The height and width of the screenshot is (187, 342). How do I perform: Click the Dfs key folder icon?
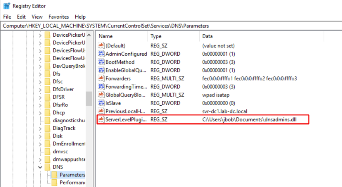pyautogui.click(x=48, y=74)
